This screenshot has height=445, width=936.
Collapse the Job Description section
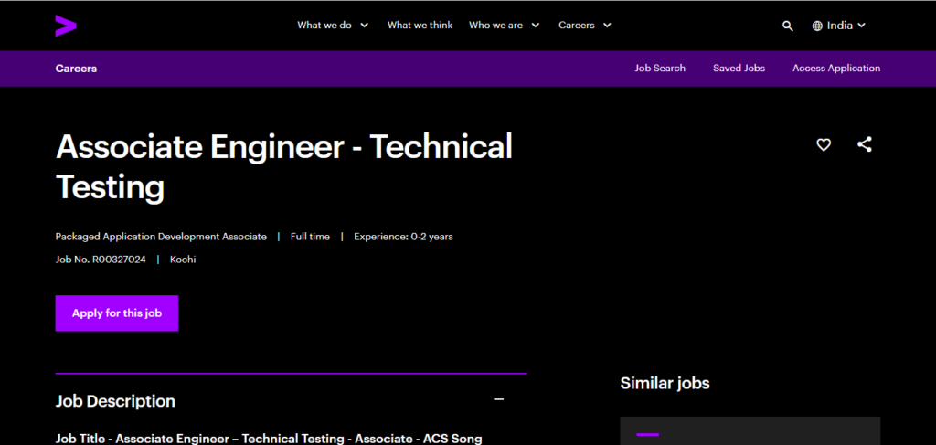499,399
